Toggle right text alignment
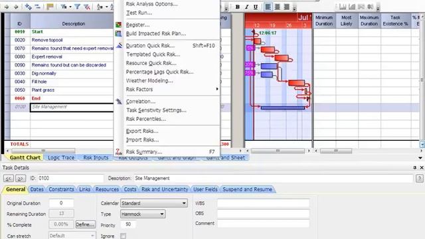The height and width of the screenshot is (239, 425). point(286,7)
